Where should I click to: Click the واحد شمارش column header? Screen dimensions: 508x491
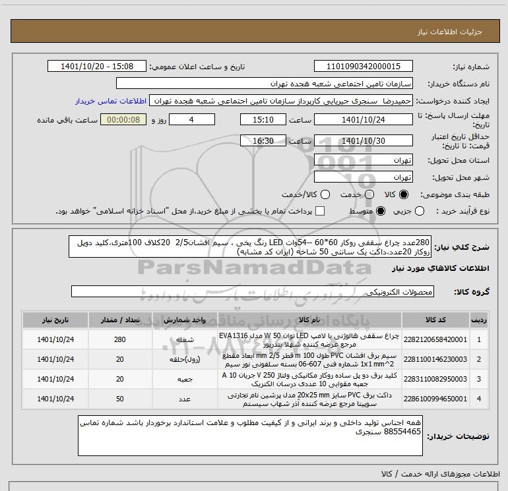(x=185, y=320)
